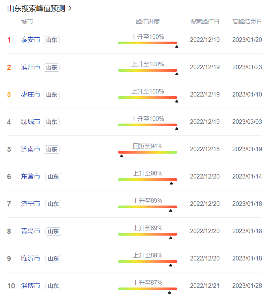268x296 pixels.
Task: Open the 临沂市 city link
Action: pyautogui.click(x=31, y=258)
